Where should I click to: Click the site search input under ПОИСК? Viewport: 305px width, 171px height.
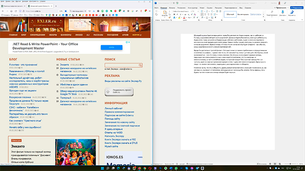[x=121, y=65]
